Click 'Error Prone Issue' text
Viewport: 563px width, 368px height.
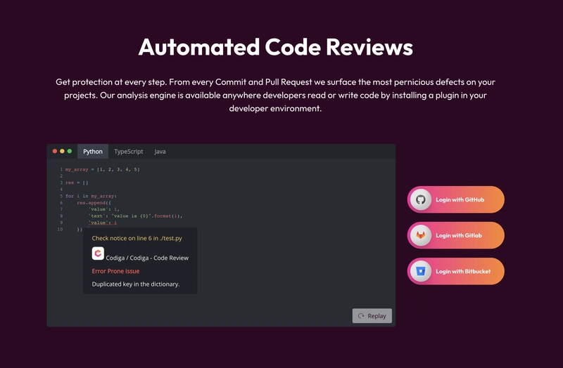coord(115,271)
